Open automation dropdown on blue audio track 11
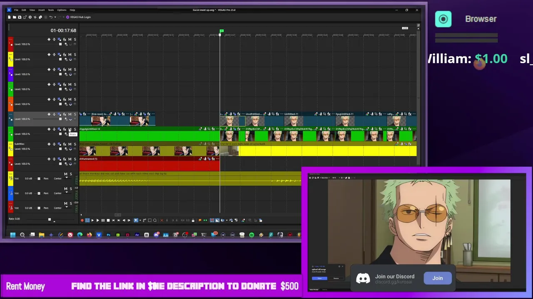Image resolution: width=533 pixels, height=299 pixels. point(67,192)
